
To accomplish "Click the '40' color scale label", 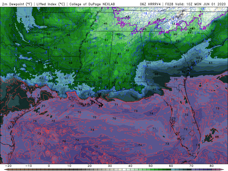I will click(130, 166).
